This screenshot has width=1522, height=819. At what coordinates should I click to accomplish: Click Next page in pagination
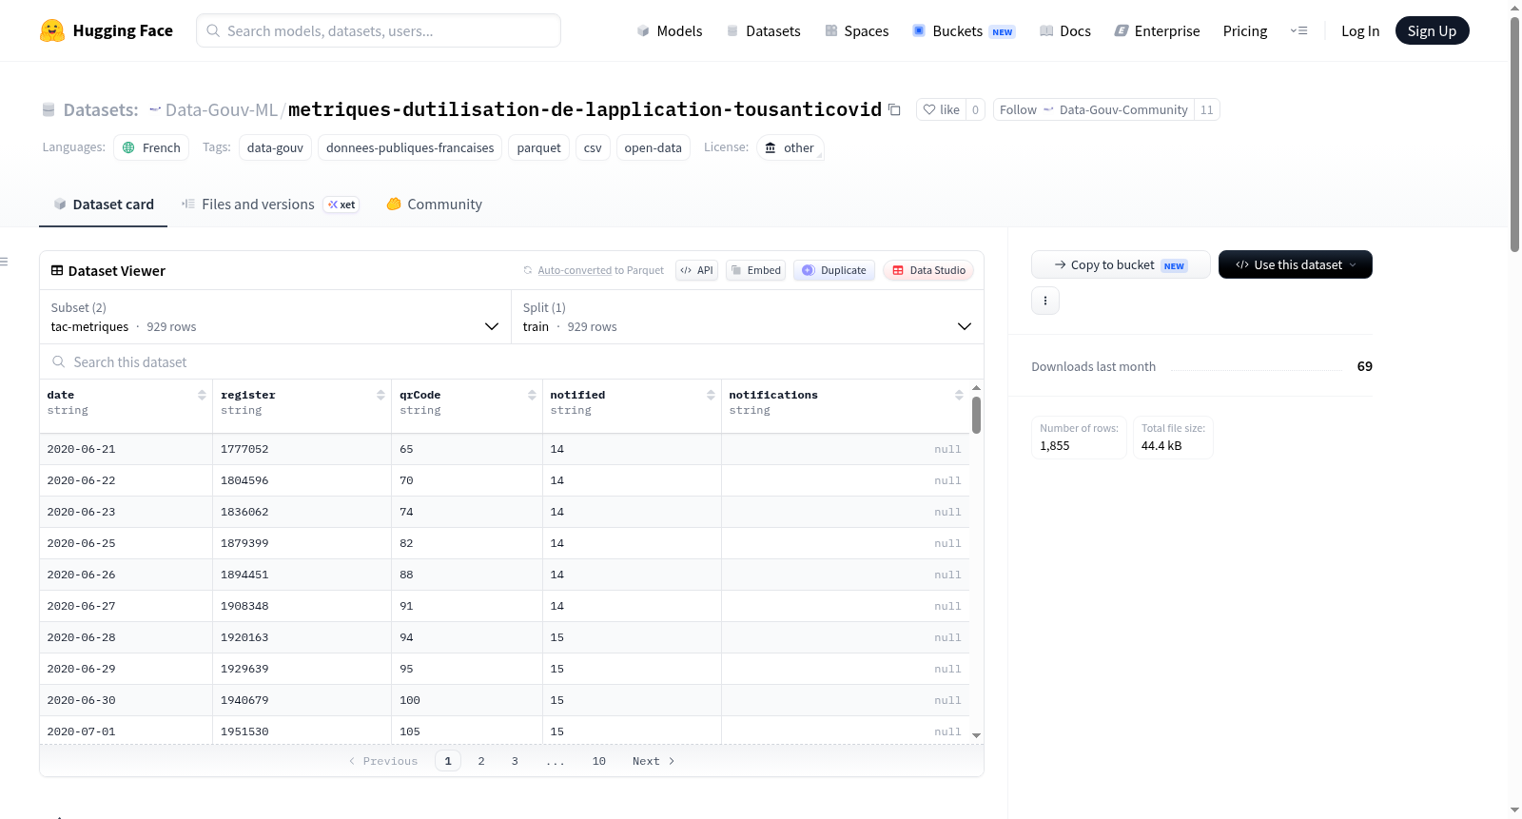(654, 761)
